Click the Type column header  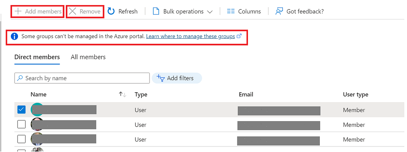pyautogui.click(x=141, y=95)
